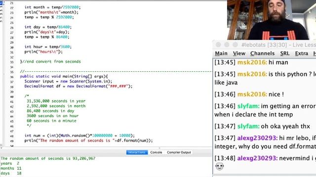Click the 'Scanner input = new Scanner' line

pos(68,81)
